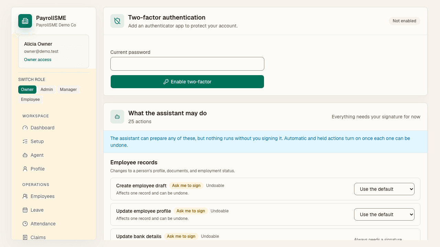
Task: Focus the Current password field
Action: (x=187, y=64)
